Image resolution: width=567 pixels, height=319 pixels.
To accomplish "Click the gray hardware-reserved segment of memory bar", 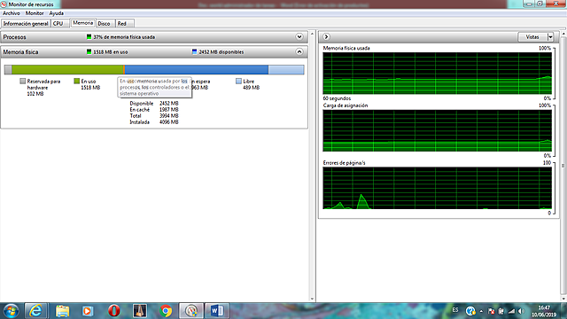I will point(8,69).
